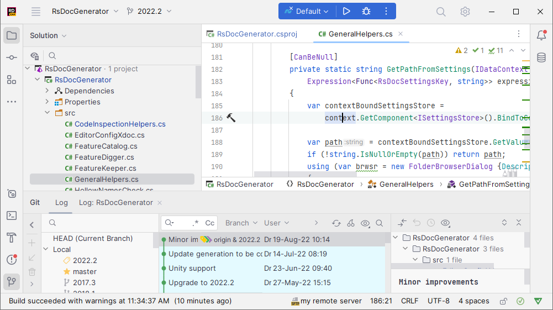Image resolution: width=553 pixels, height=310 pixels.
Task: Start debugging with the bug icon
Action: tap(366, 11)
